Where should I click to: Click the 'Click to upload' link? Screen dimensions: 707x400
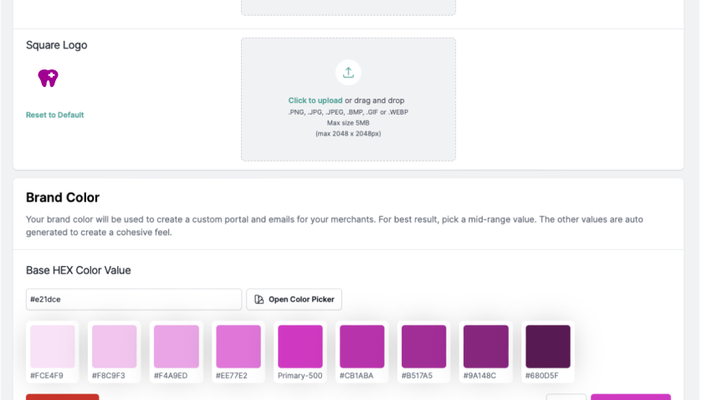(x=315, y=100)
